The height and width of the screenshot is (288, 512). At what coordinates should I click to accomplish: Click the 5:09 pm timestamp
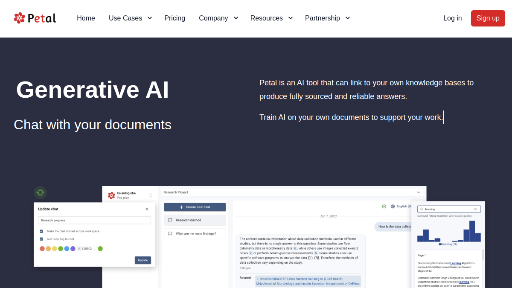tap(245, 268)
